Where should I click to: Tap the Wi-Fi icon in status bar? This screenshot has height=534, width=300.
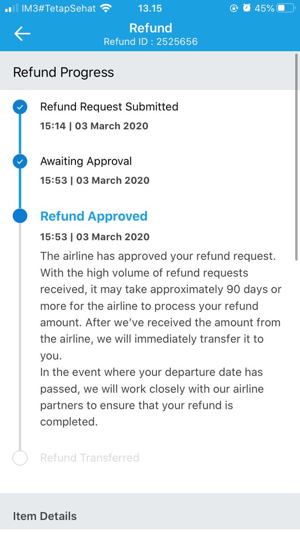[x=105, y=8]
